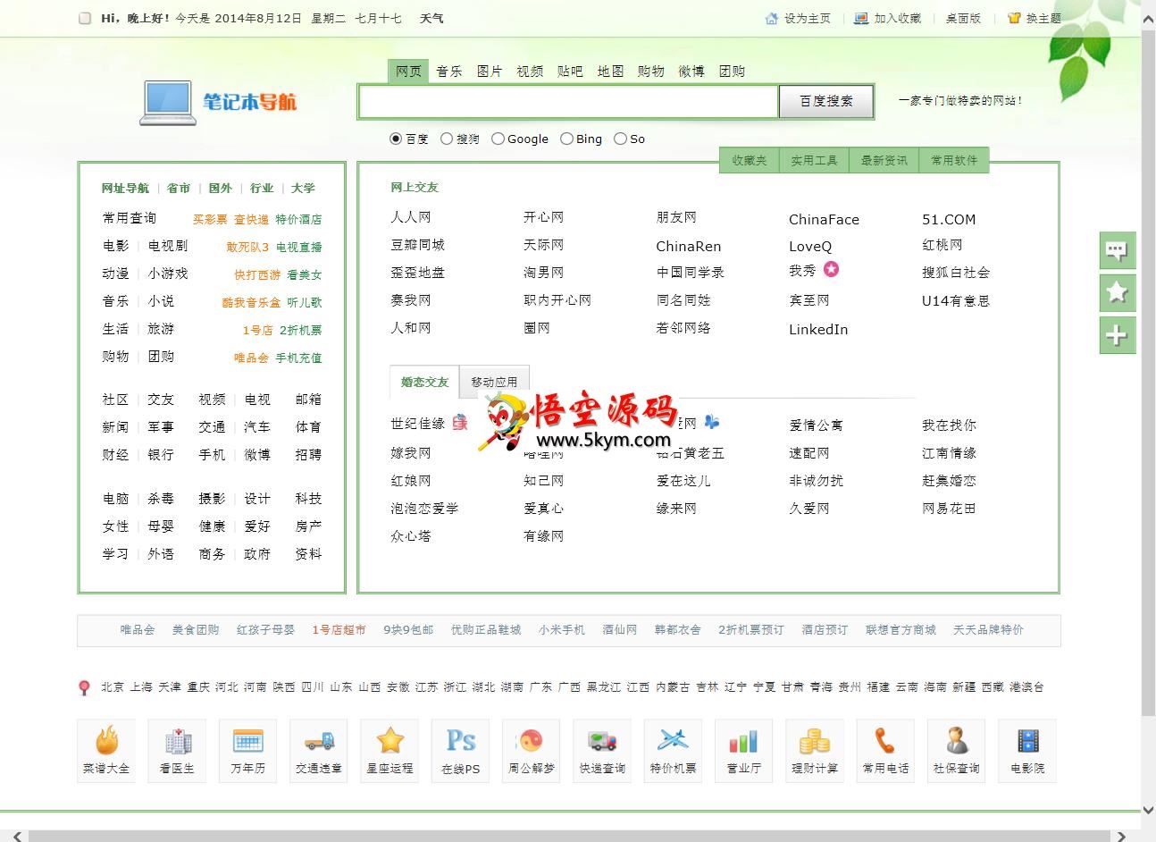Open the 常用电话 phone icon
The image size is (1156, 842).
click(885, 750)
